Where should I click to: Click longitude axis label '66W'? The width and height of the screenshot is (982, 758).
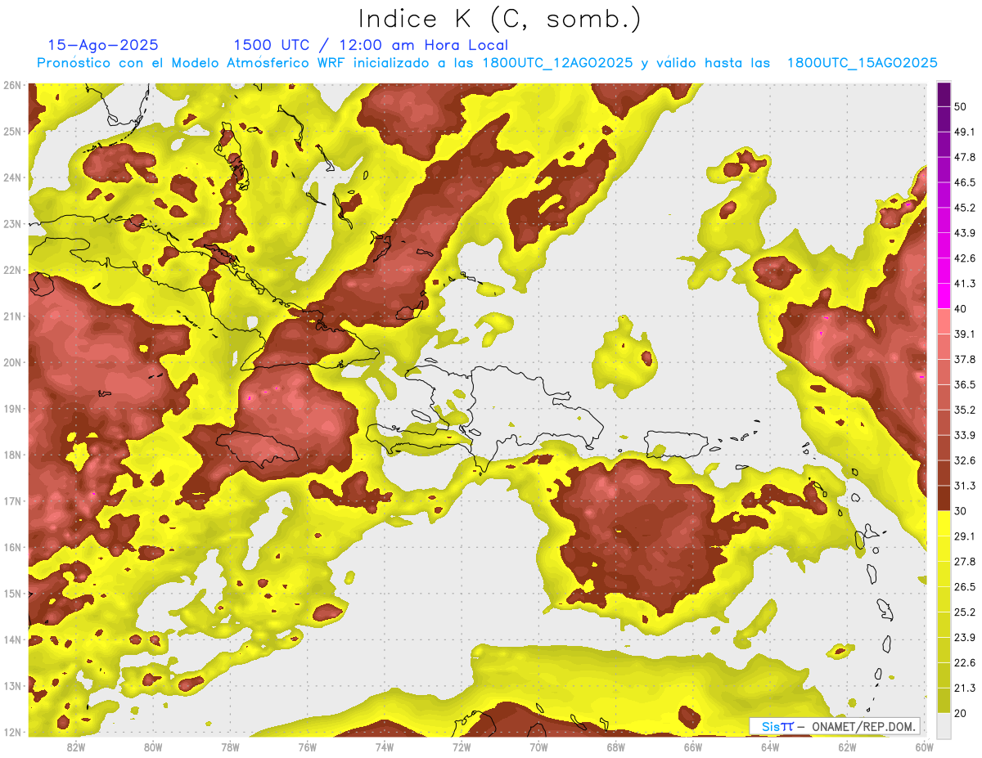(x=692, y=747)
